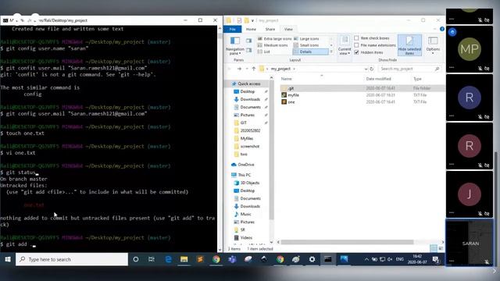The height and width of the screenshot is (281, 500).
Task: Switch to Large thumbnails view icon in status bar
Action: coord(441,248)
